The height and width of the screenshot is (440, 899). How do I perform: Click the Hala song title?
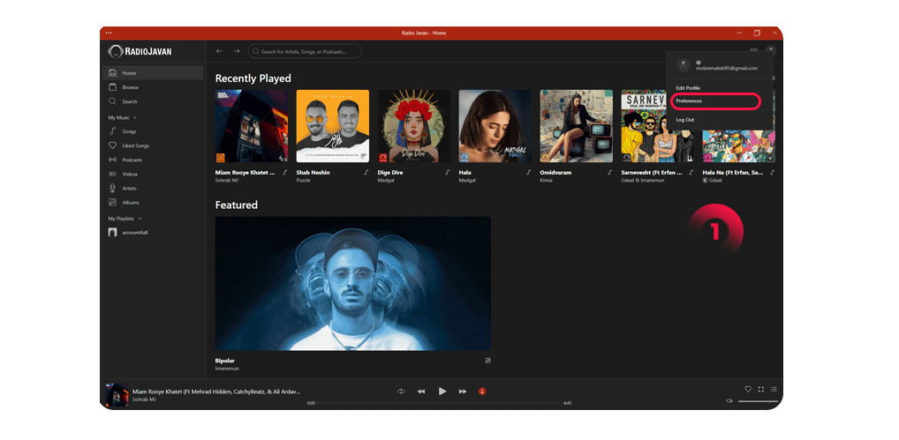(x=465, y=172)
